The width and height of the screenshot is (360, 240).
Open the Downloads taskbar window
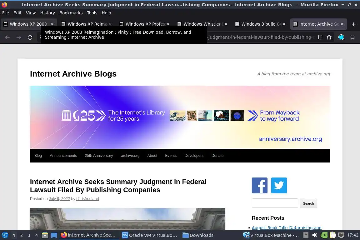tap(198, 235)
